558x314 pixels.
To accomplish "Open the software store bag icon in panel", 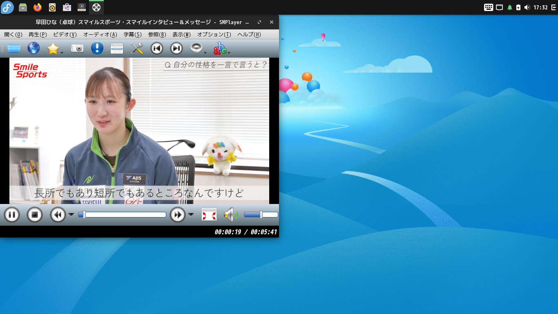I will click(67, 7).
